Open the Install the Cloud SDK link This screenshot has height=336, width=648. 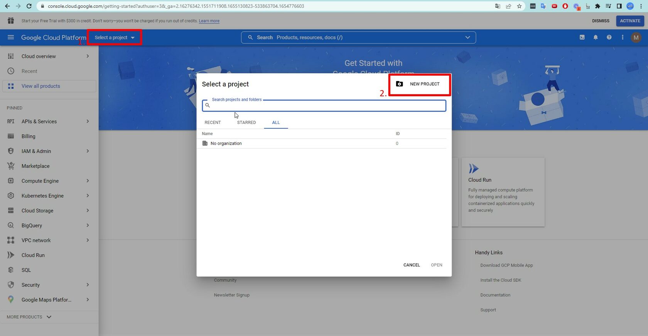[x=501, y=280]
